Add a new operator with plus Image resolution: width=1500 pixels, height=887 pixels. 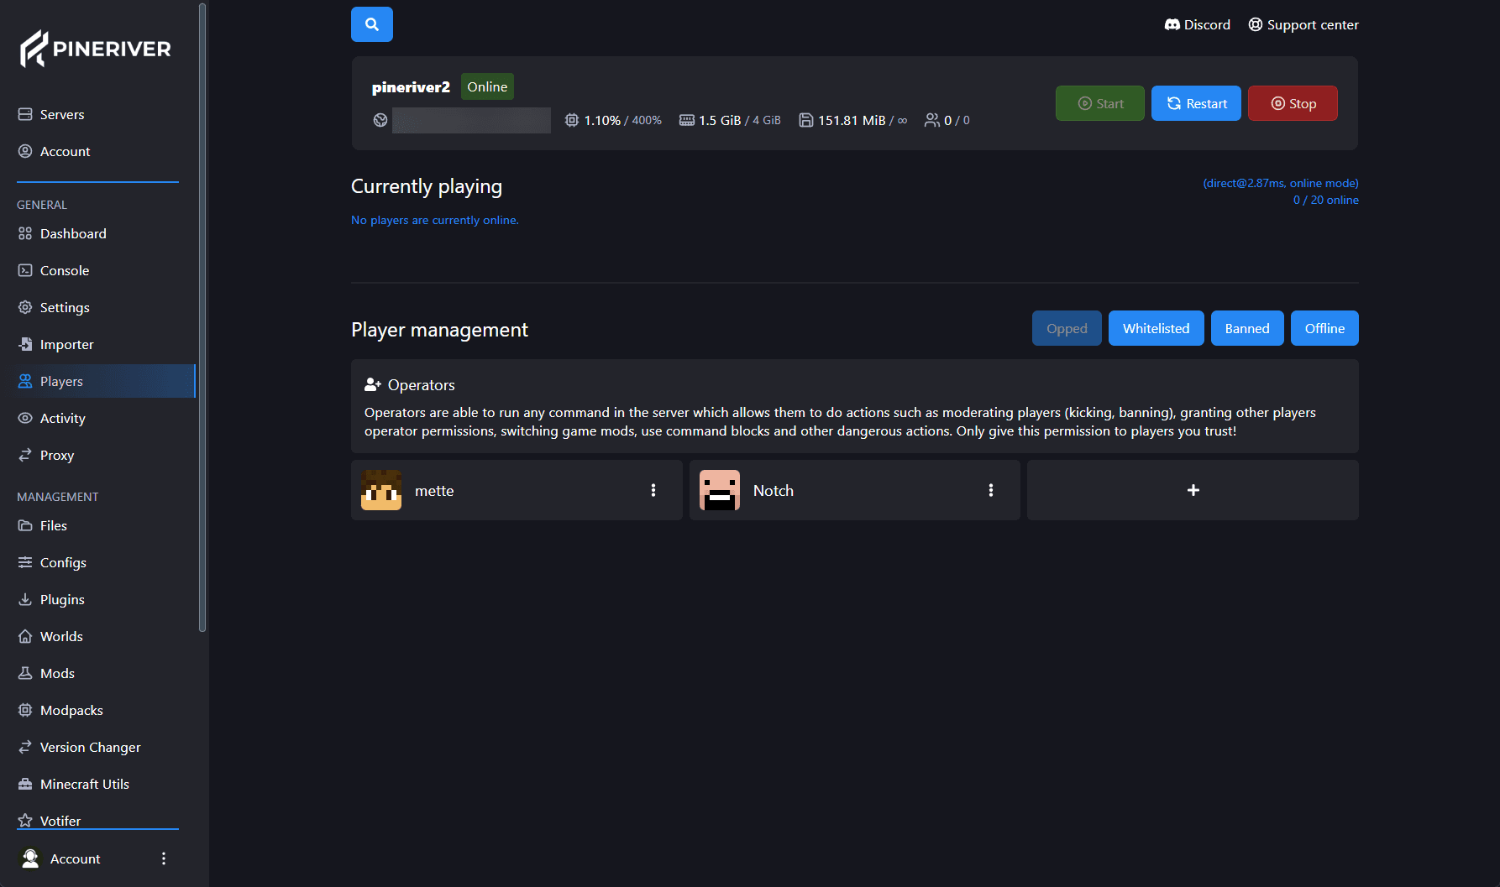tap(1193, 490)
